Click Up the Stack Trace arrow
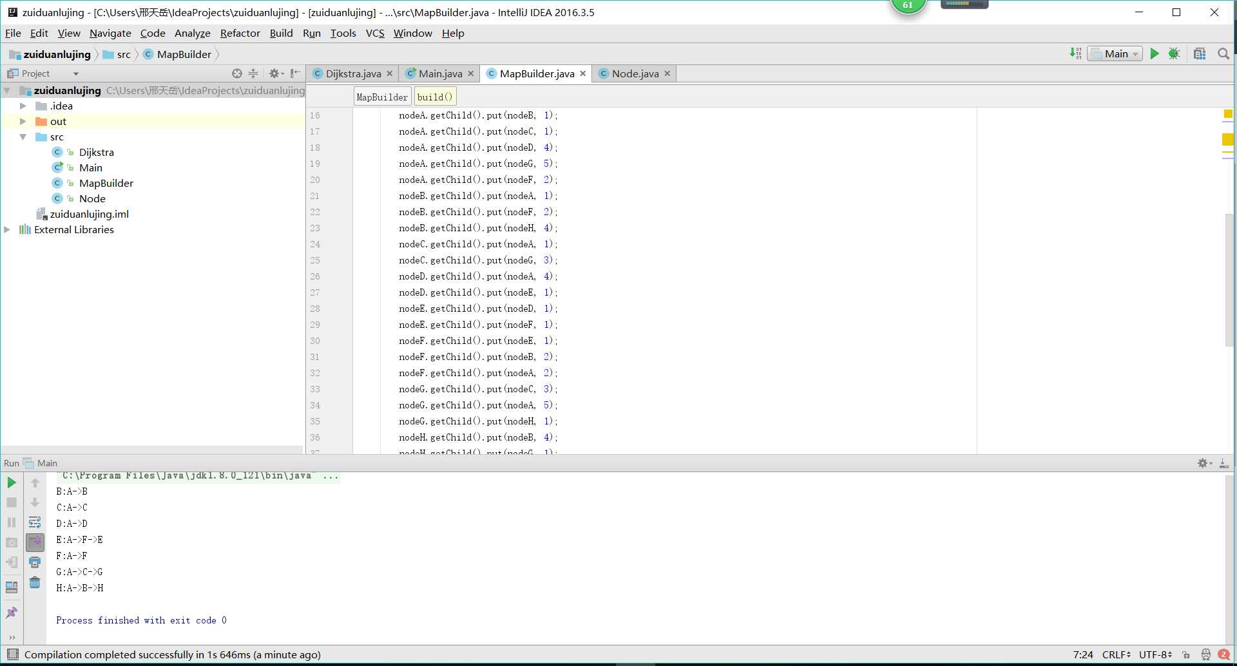Screen dimensions: 1237x666 (x=35, y=482)
